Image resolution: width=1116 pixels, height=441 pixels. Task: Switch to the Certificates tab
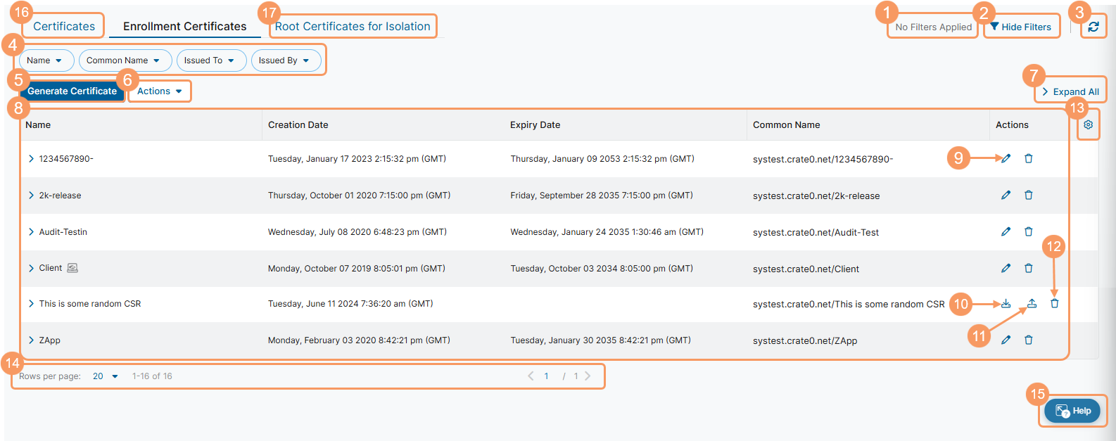click(x=64, y=27)
